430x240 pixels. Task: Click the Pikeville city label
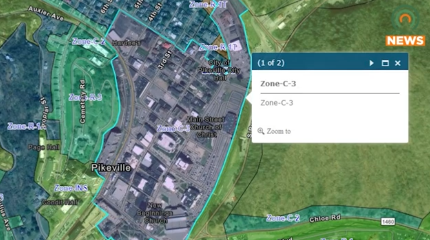[x=111, y=168]
